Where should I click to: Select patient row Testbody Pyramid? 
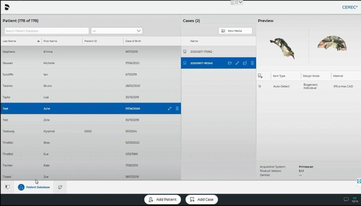coord(91,131)
